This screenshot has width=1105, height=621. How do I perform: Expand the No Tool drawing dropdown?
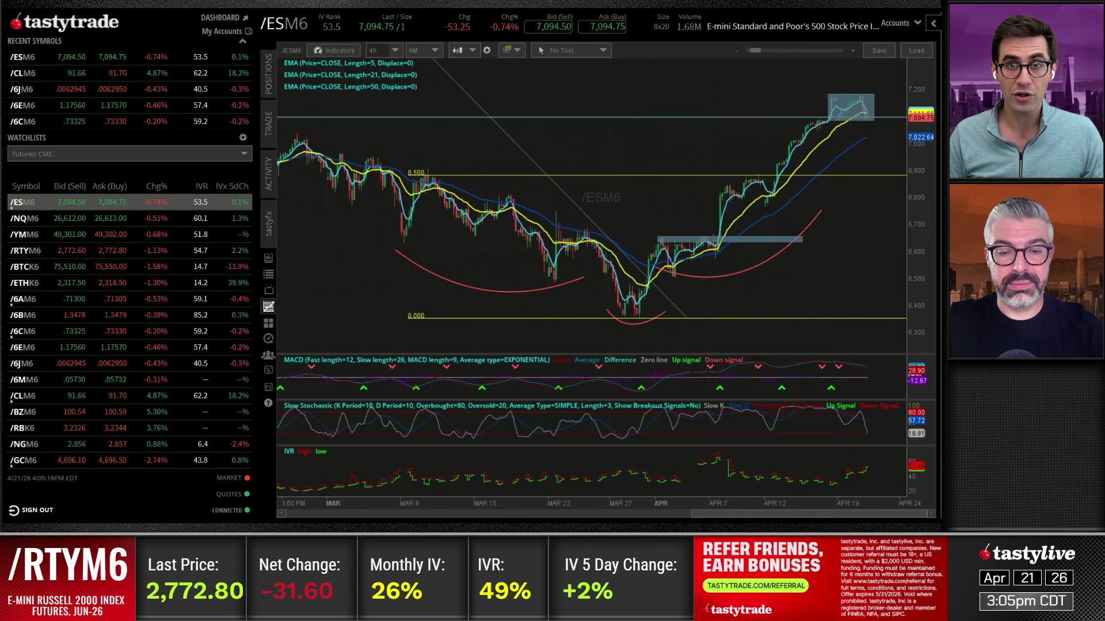point(571,51)
